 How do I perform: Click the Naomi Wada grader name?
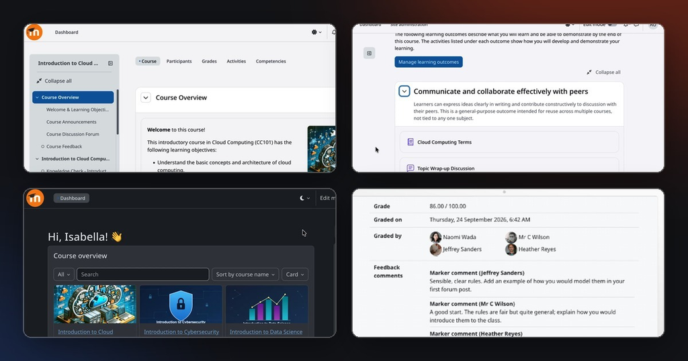pyautogui.click(x=460, y=237)
